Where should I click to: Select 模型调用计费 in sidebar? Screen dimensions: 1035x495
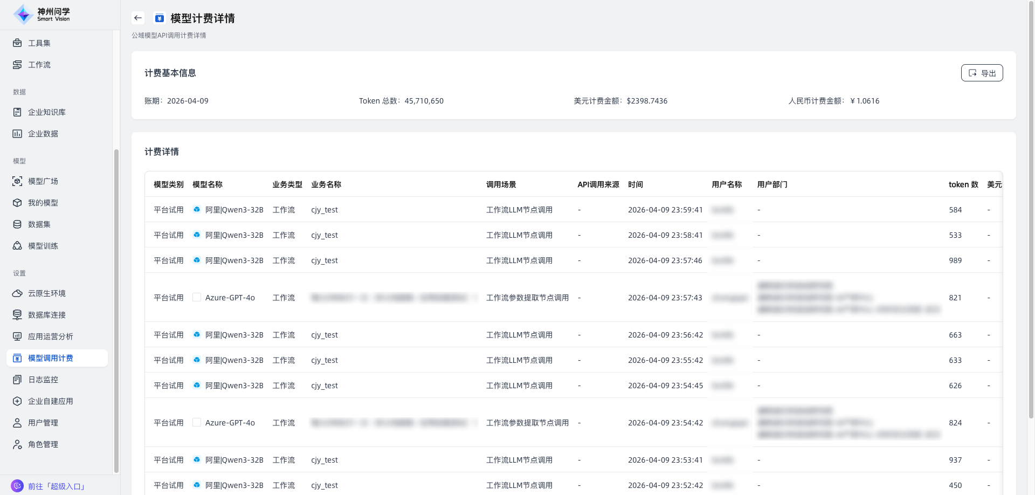click(x=51, y=358)
